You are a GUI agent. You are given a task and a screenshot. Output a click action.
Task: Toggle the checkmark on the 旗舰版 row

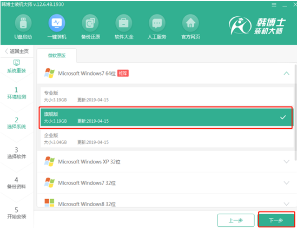pos(283,117)
